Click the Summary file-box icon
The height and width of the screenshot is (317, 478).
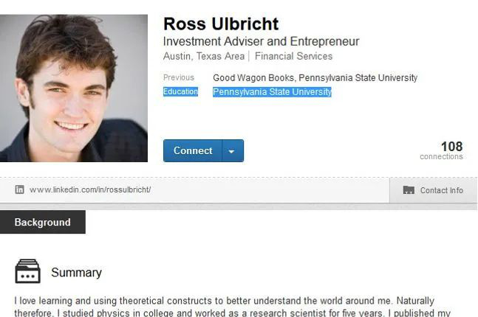(x=27, y=271)
